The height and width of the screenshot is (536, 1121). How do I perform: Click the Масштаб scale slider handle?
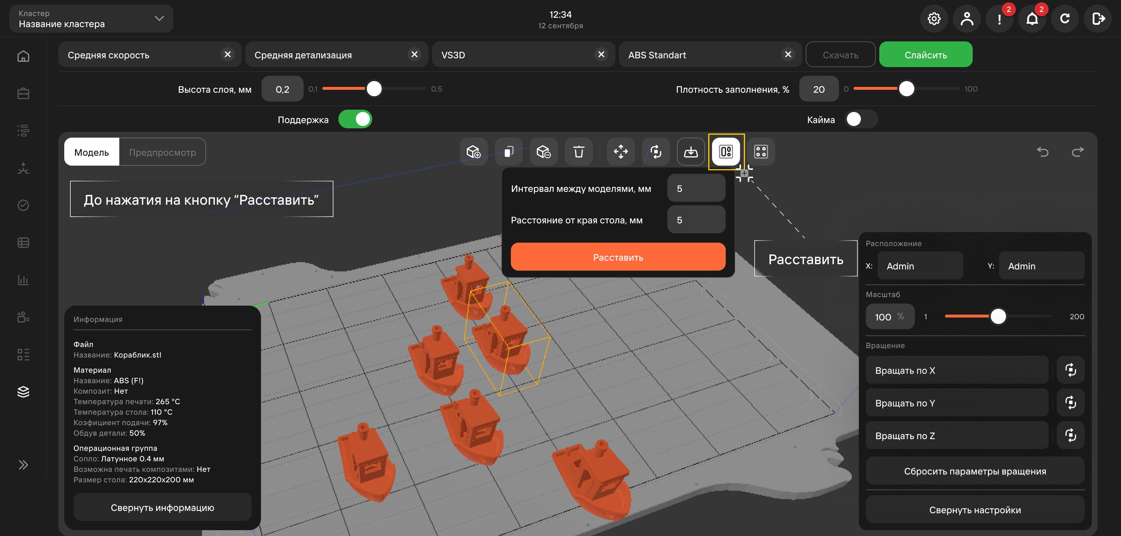click(998, 316)
